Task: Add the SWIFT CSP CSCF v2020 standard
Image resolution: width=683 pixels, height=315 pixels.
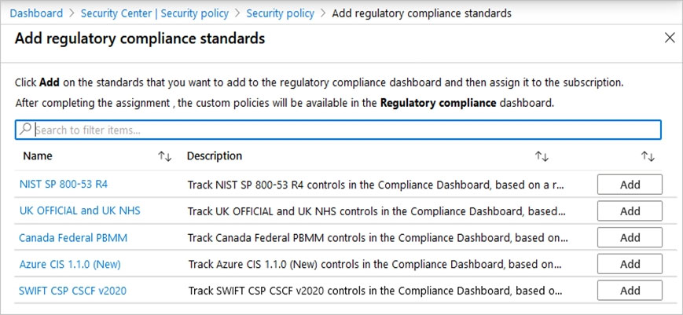Action: pyautogui.click(x=630, y=291)
